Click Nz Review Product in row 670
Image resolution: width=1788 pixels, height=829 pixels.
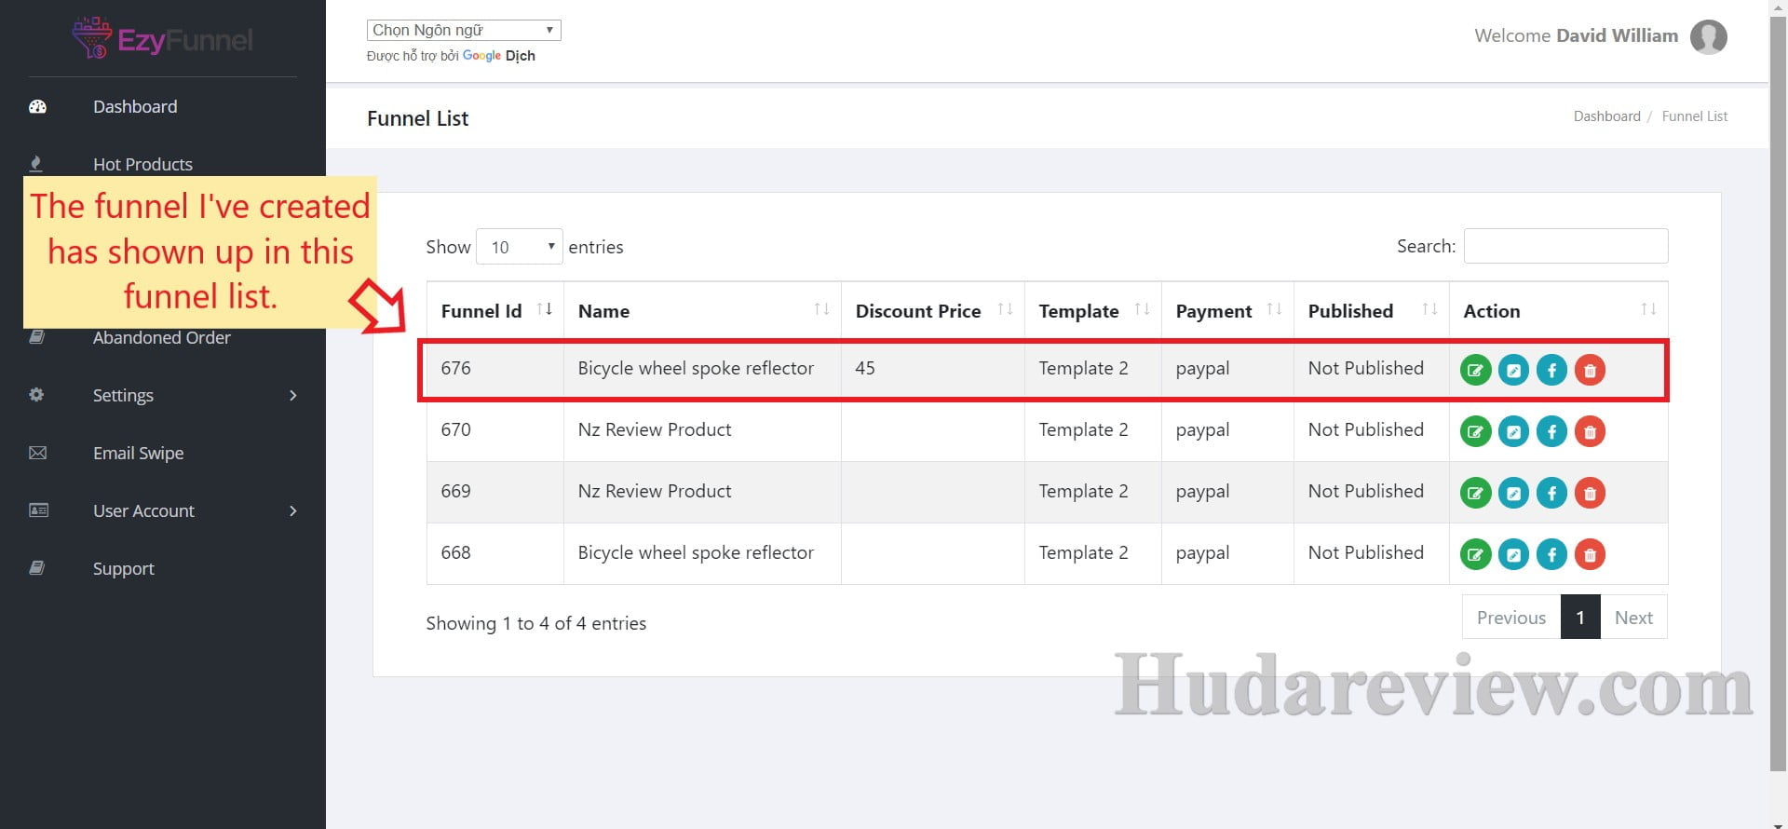(655, 429)
